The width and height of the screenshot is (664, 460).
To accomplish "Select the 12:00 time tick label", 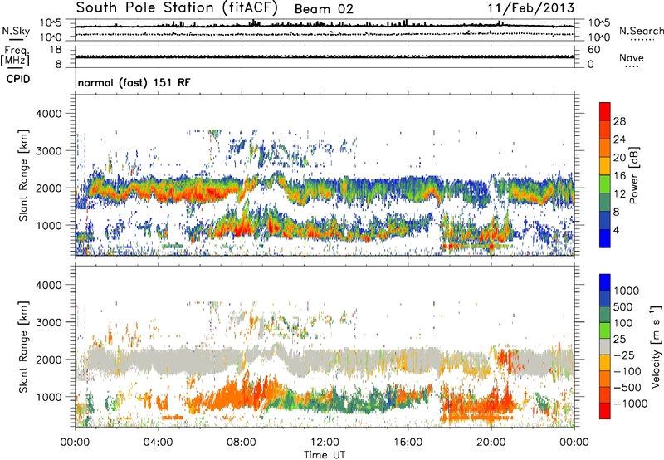I will click(x=325, y=443).
